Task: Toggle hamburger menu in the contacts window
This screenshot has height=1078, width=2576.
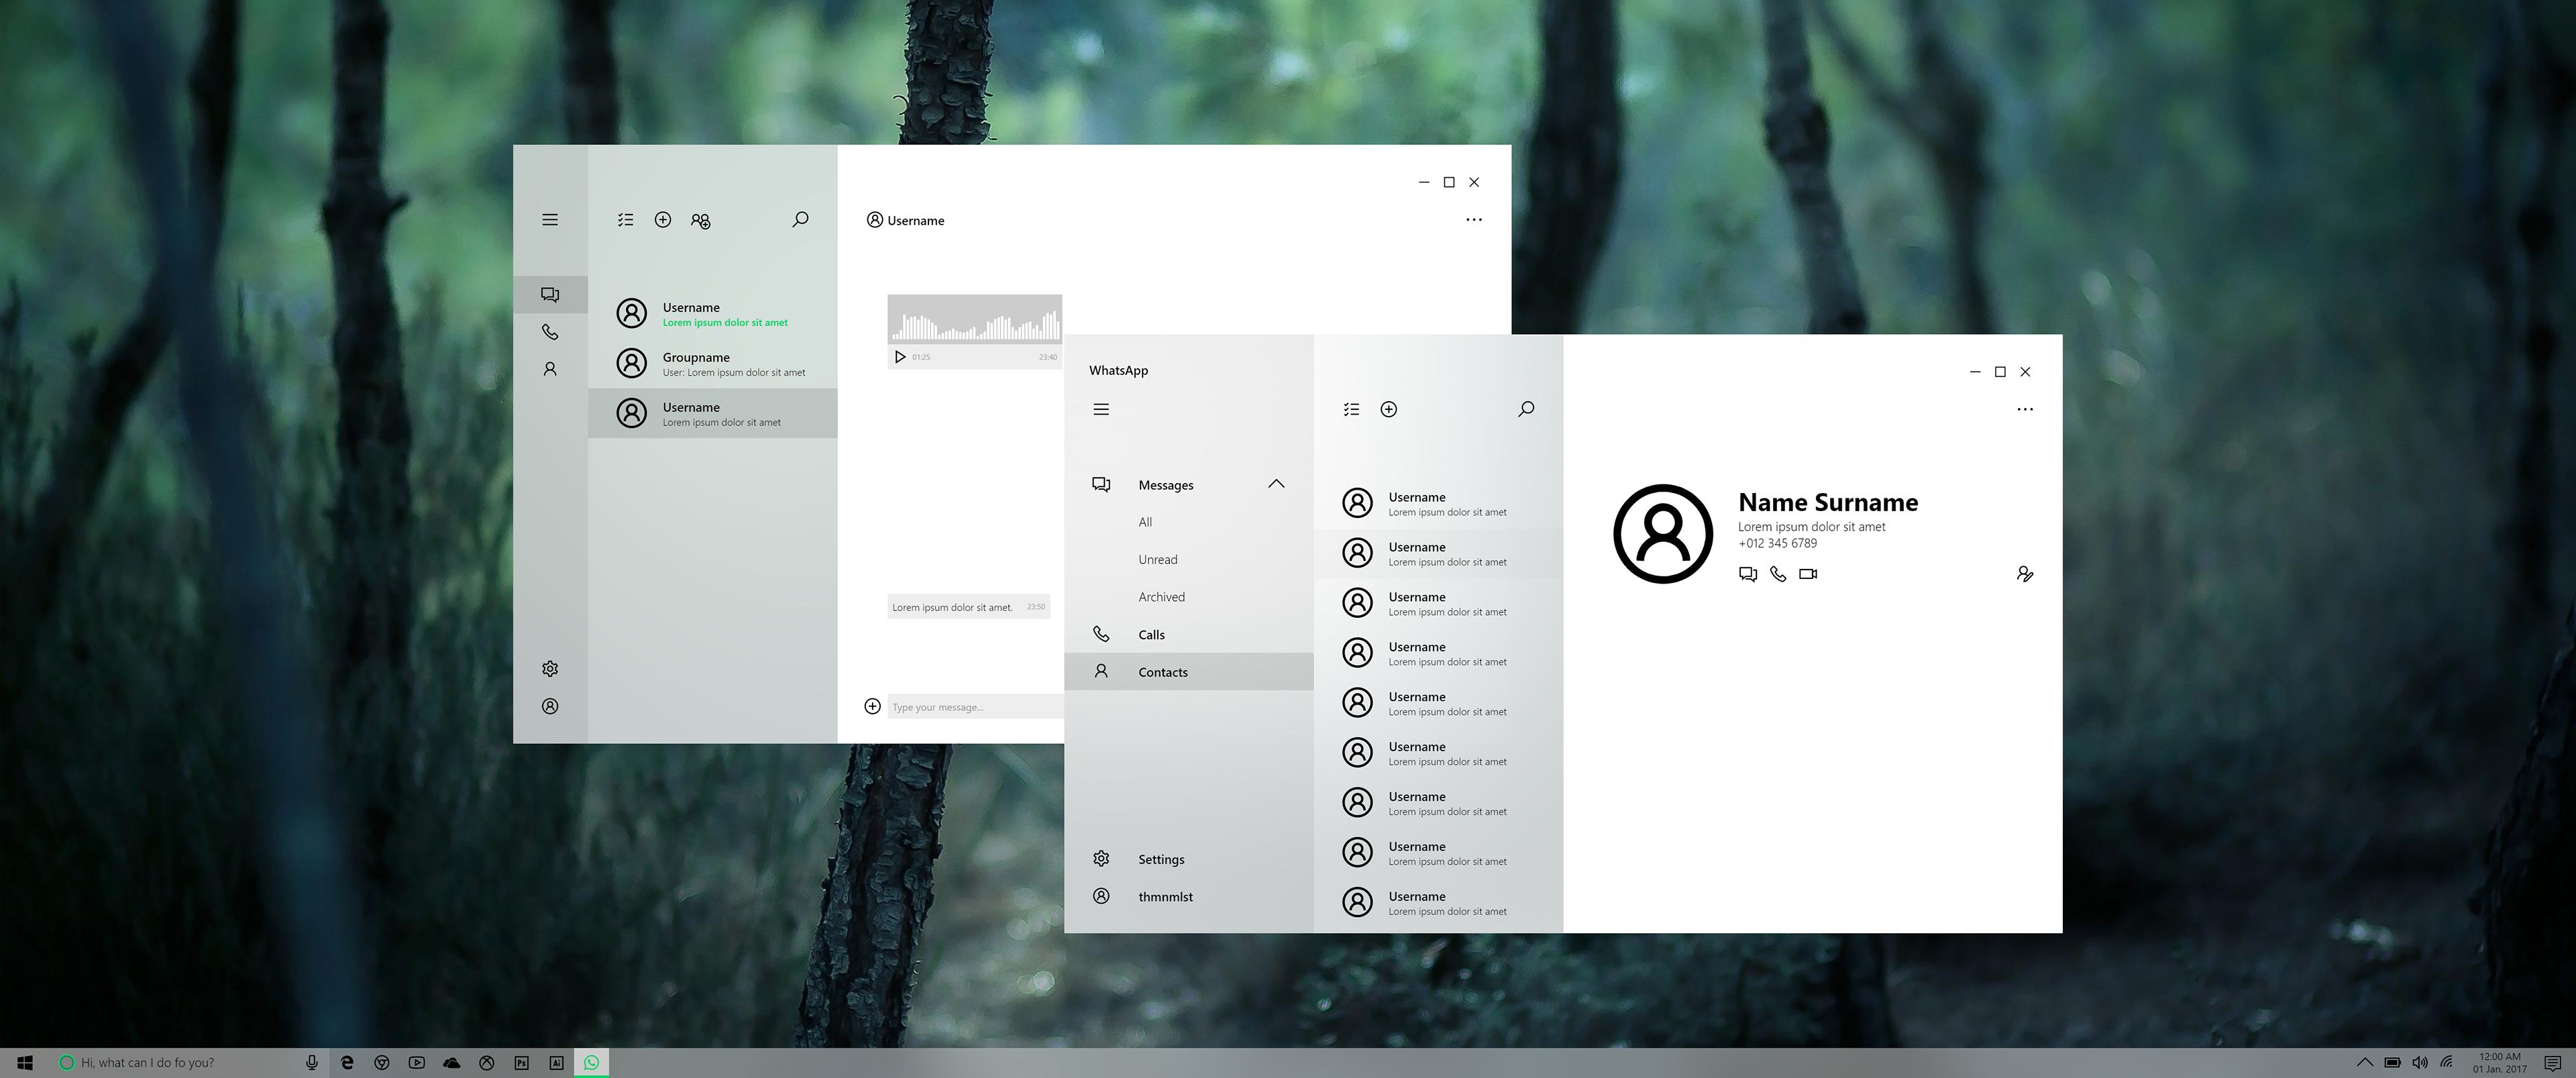Action: pyautogui.click(x=1101, y=409)
